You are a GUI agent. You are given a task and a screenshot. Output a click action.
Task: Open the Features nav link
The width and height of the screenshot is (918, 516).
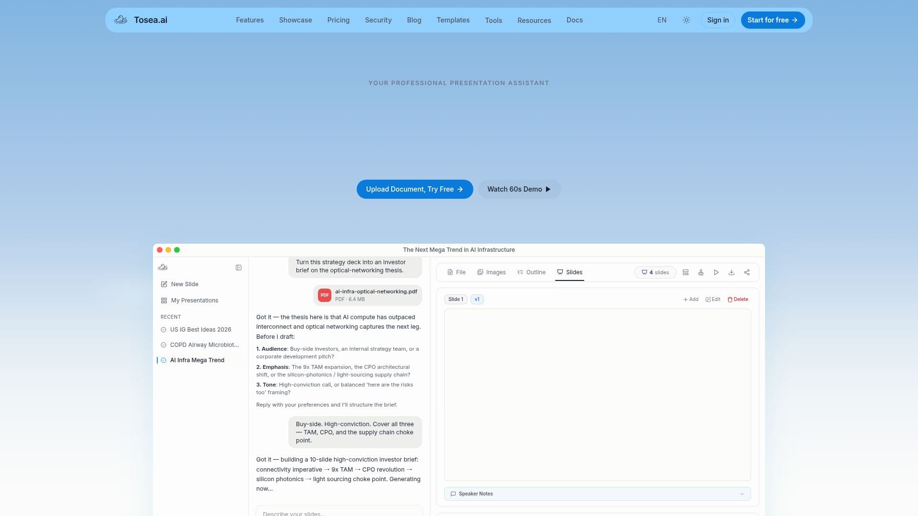click(x=250, y=20)
